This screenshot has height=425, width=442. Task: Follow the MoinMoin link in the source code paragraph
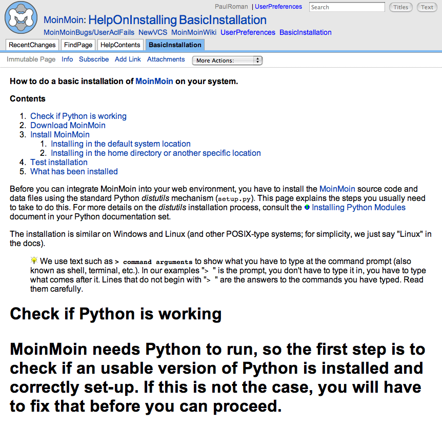click(337, 189)
